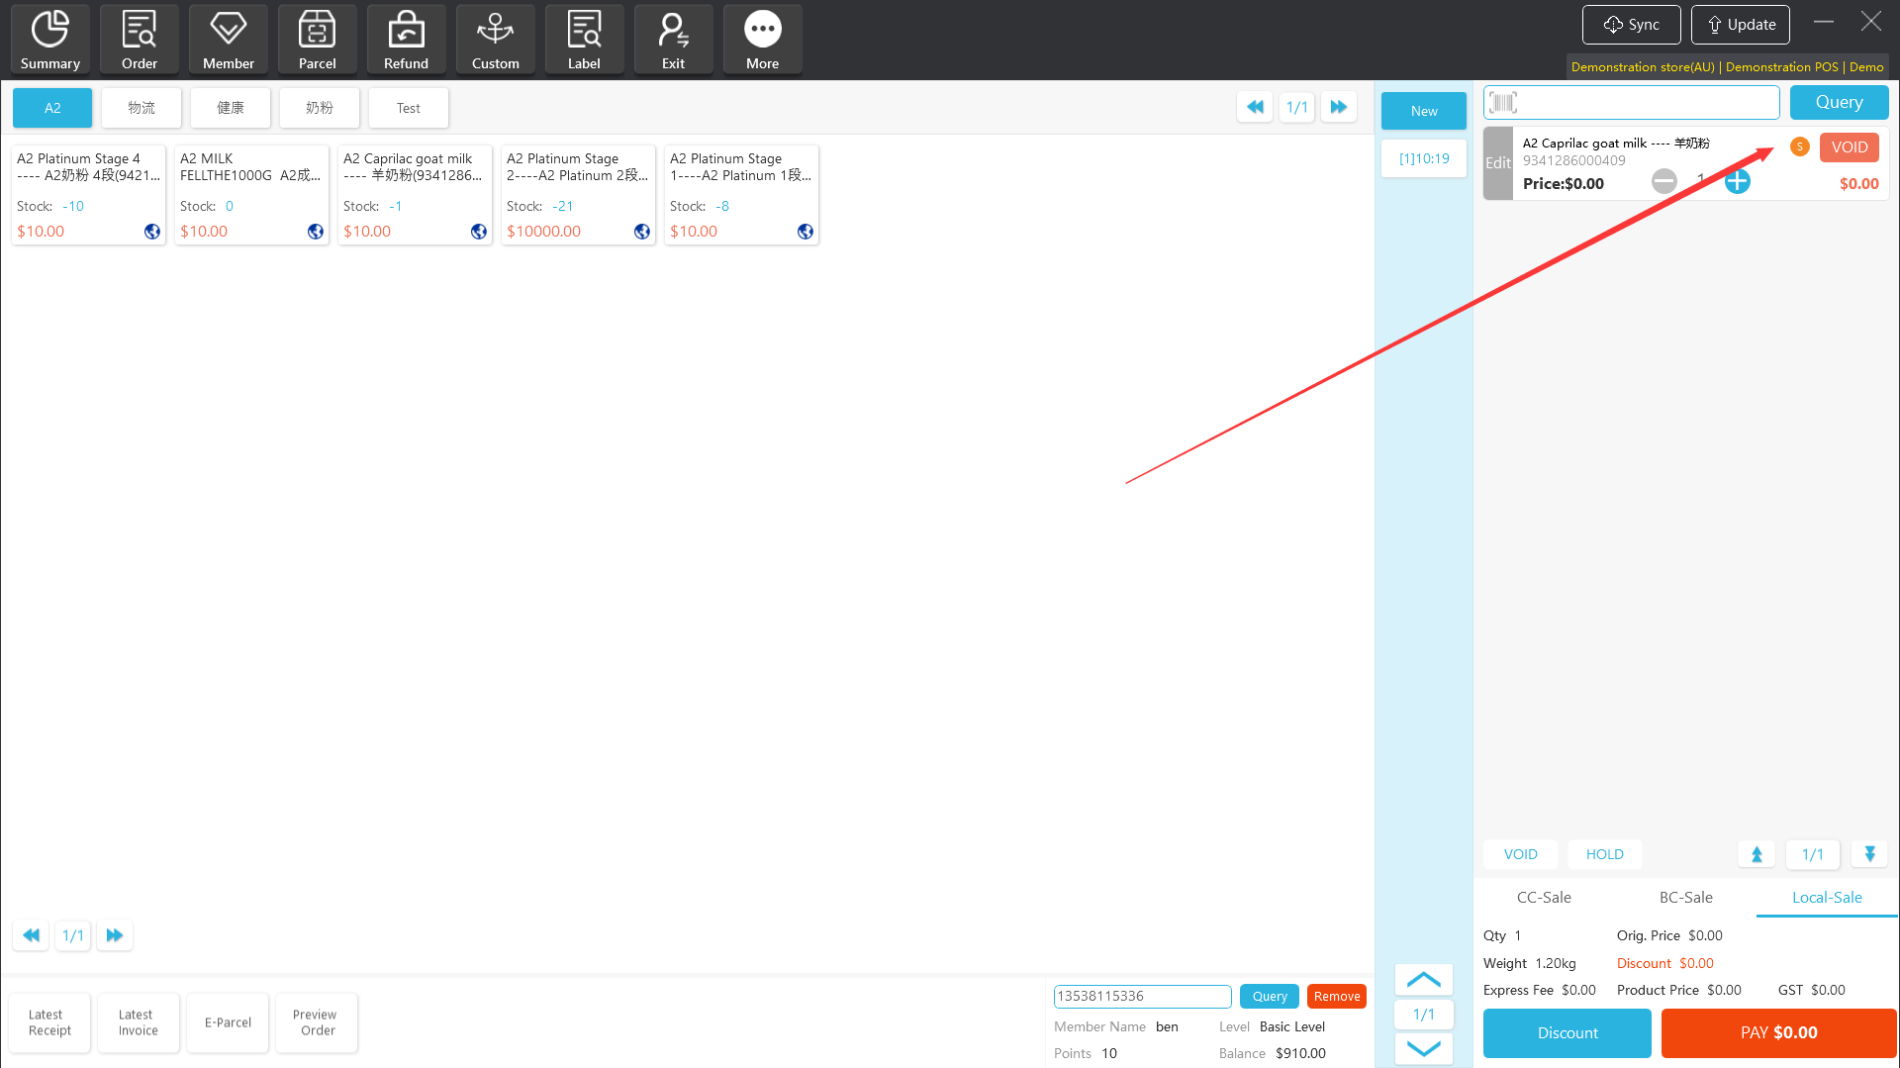Increase quantity with the plus button

pos(1738,181)
